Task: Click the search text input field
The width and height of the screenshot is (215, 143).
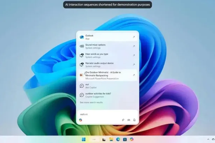Action: point(105,114)
